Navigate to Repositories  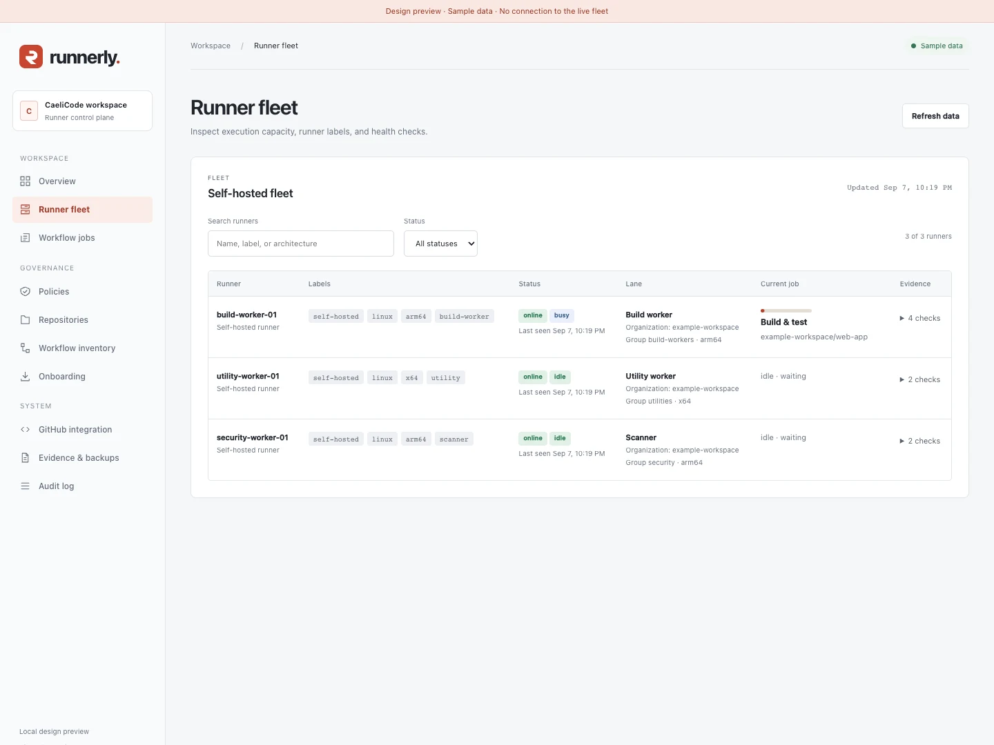point(82,320)
